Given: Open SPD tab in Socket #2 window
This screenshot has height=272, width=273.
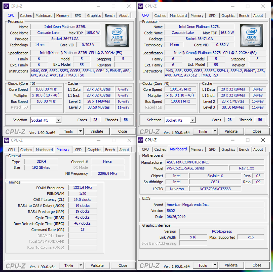Looking at the screenshot, I should point(212,16).
